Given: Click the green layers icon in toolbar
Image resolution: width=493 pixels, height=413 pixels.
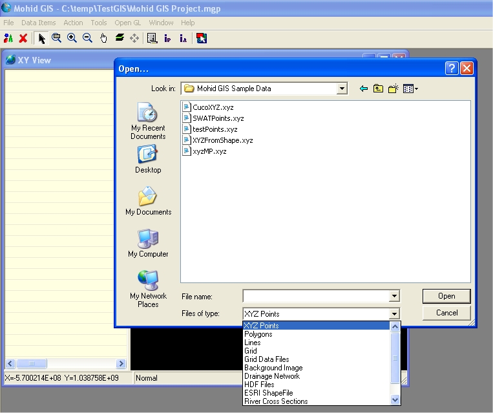Looking at the screenshot, I should pyautogui.click(x=120, y=38).
